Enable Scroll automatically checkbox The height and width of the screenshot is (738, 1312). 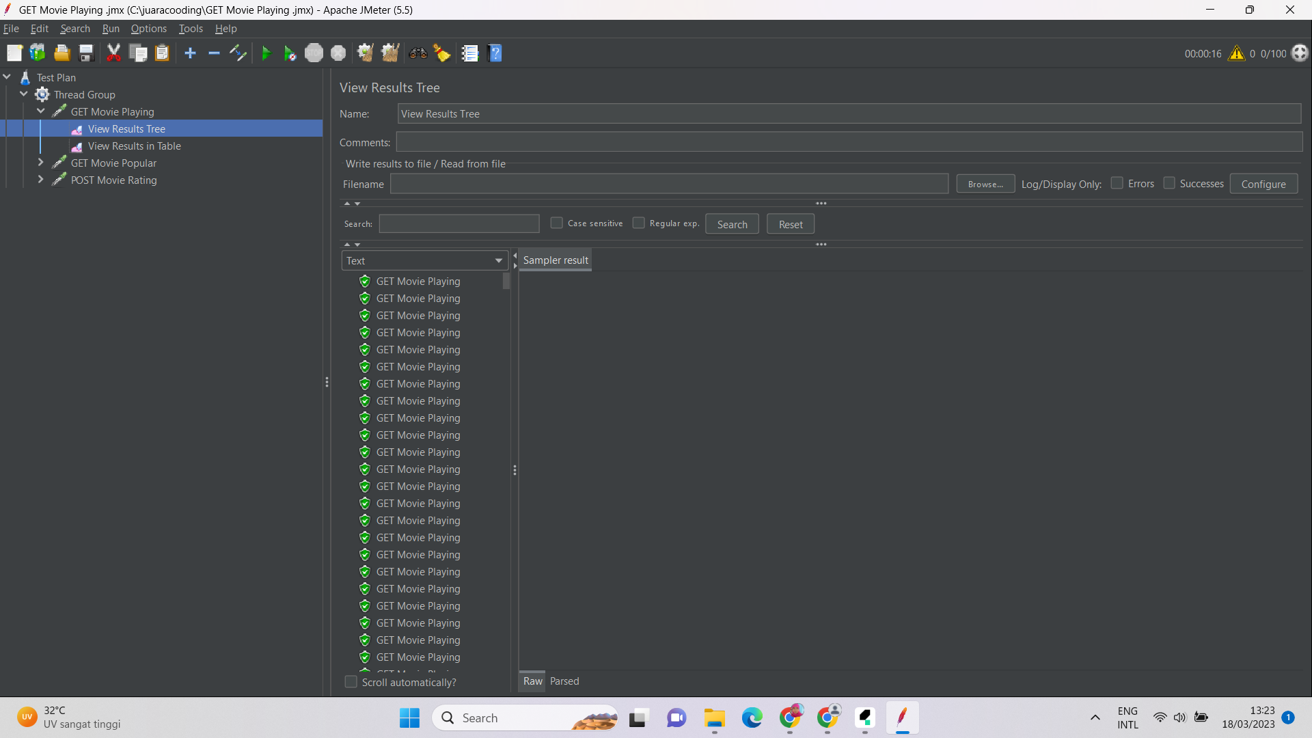pos(351,681)
